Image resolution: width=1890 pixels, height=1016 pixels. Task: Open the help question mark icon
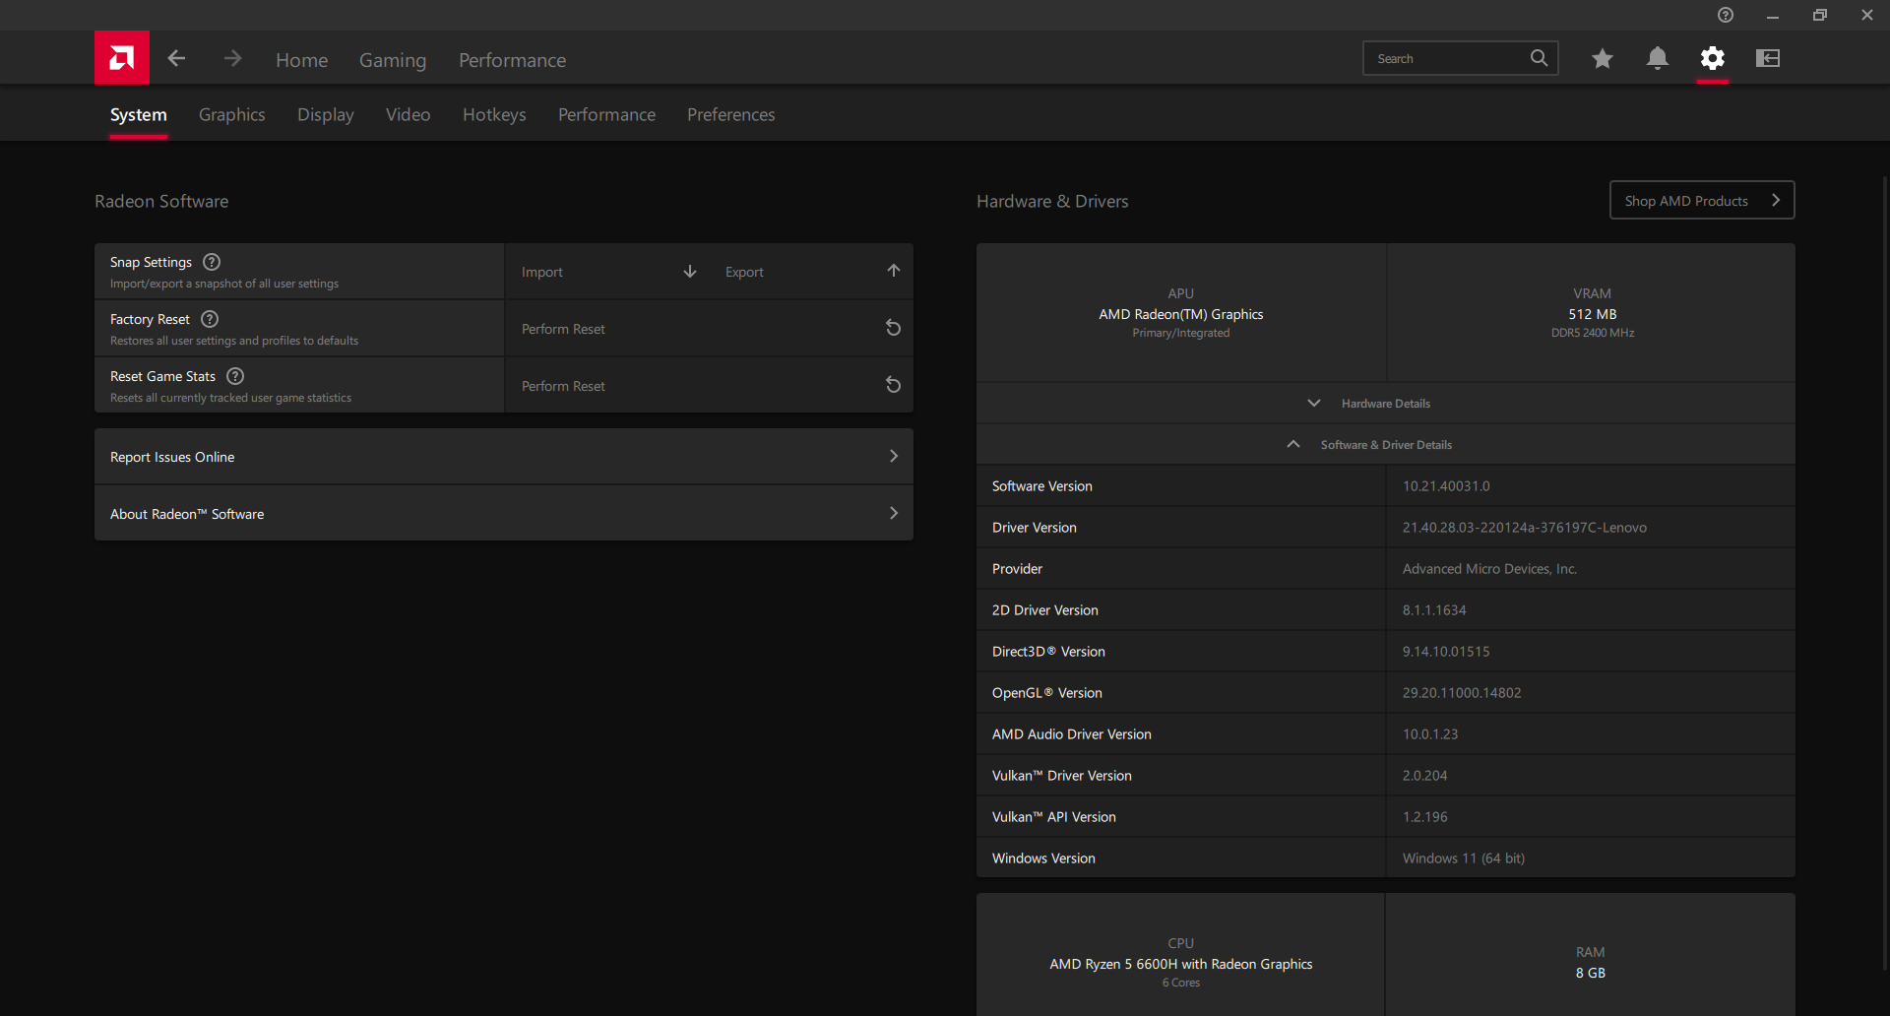1726,15
